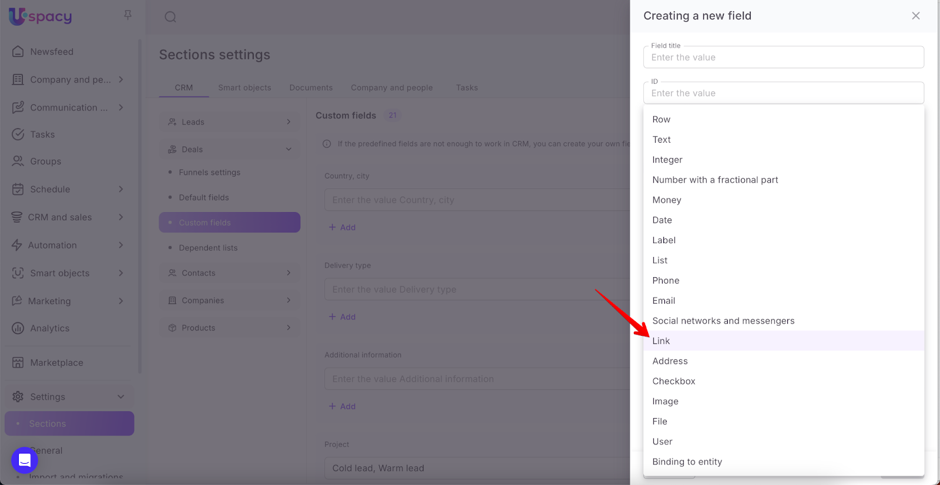Click the Analytics chart icon
The image size is (940, 485).
tap(18, 328)
